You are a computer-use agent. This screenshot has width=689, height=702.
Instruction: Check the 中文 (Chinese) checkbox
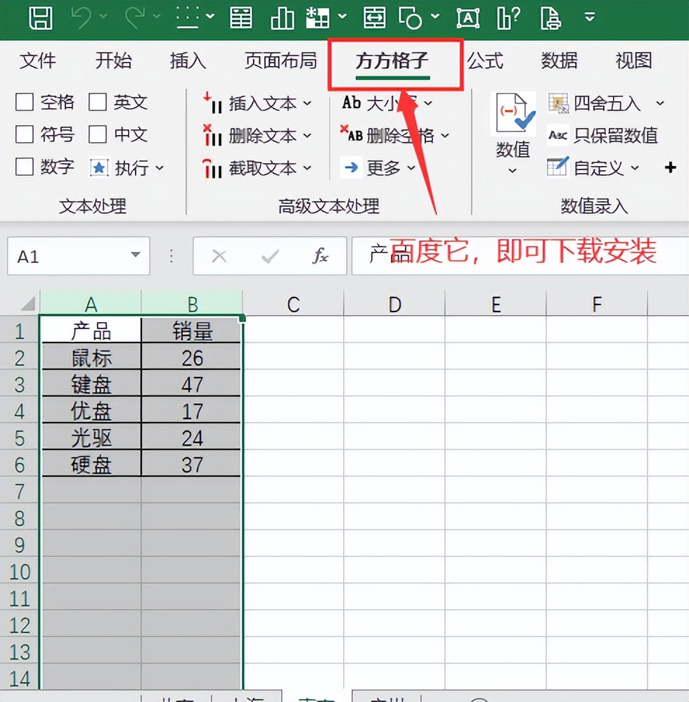98,135
